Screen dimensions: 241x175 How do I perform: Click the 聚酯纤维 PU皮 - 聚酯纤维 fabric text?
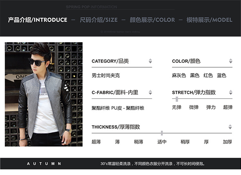point(118,108)
